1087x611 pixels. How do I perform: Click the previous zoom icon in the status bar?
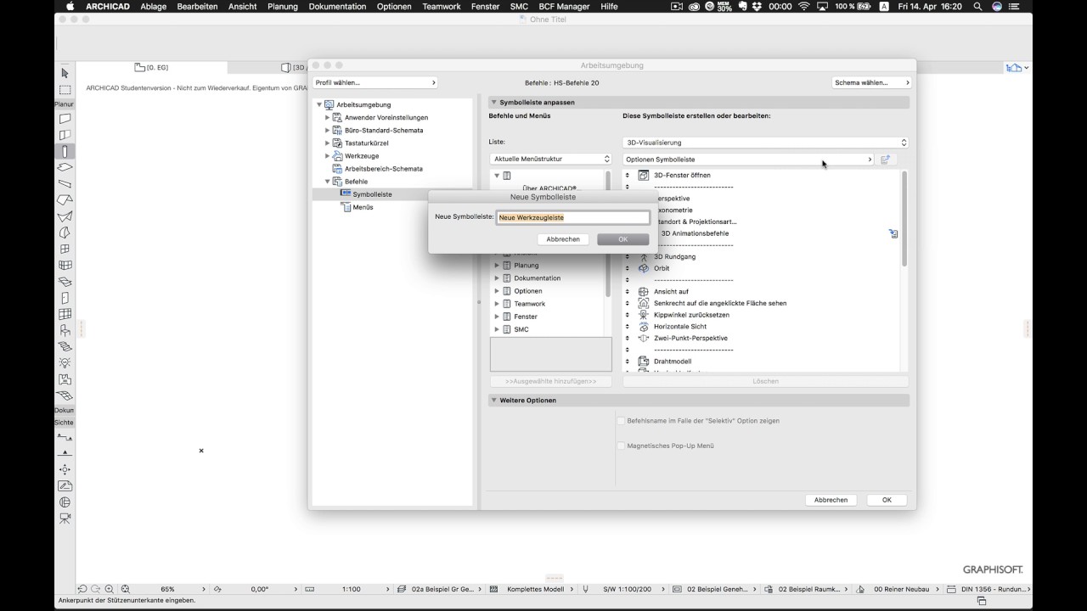[82, 589]
